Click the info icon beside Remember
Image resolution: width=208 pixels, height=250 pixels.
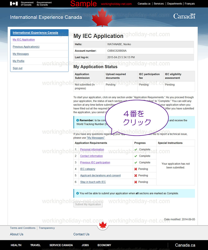(x=77, y=120)
